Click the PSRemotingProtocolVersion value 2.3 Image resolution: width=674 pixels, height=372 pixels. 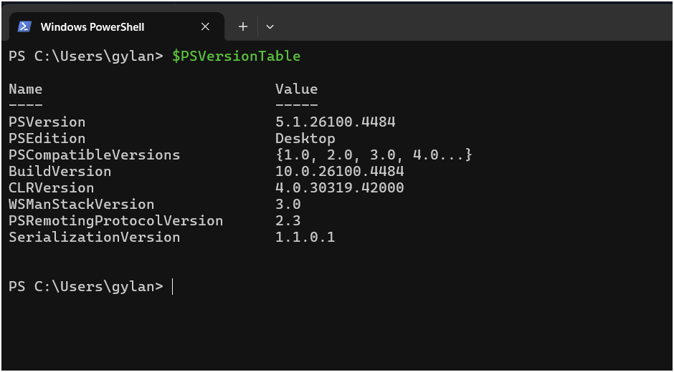288,220
